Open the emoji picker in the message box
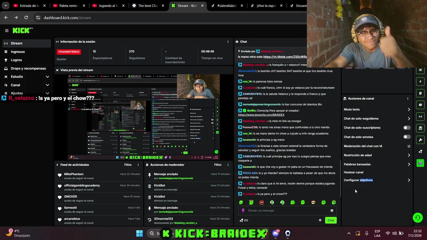The height and width of the screenshot is (240, 427). click(332, 211)
